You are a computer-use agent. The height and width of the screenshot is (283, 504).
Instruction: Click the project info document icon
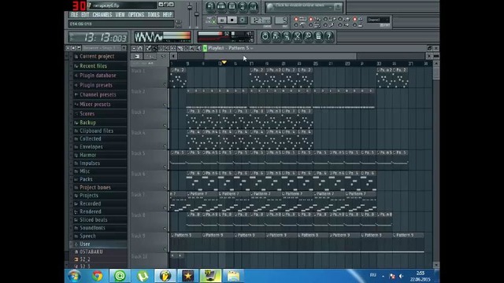(318, 36)
